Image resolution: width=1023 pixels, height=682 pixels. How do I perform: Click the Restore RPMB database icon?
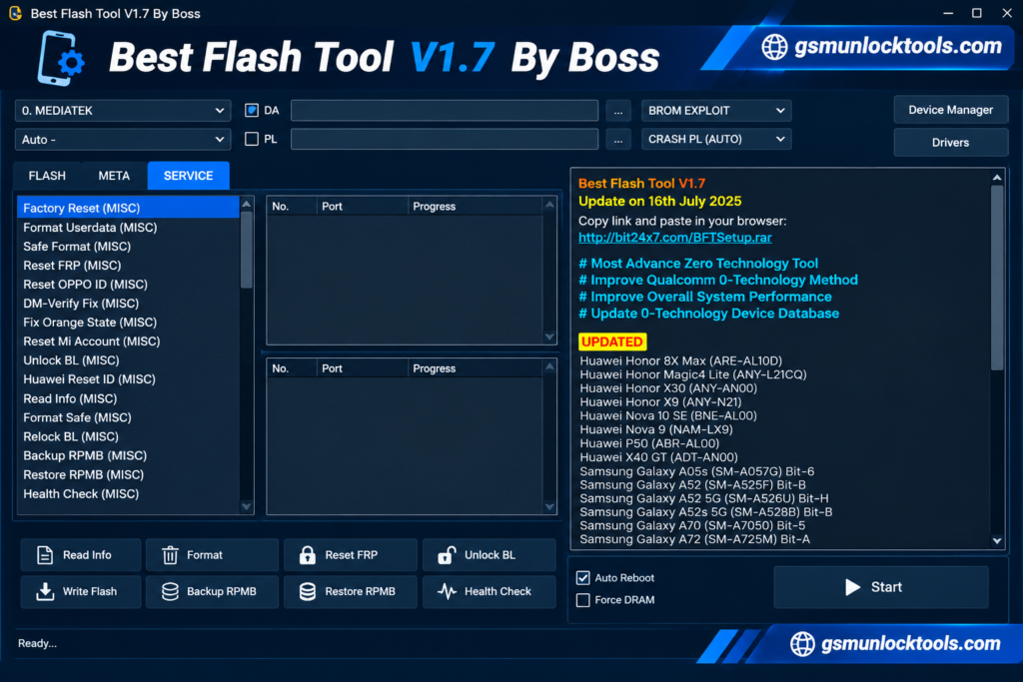308,591
